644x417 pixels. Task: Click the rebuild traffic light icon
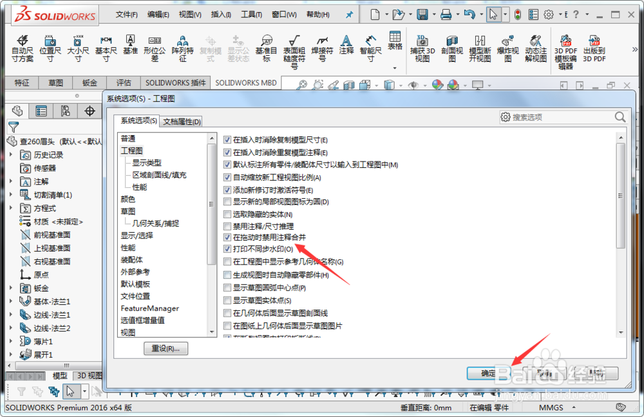pyautogui.click(x=518, y=15)
